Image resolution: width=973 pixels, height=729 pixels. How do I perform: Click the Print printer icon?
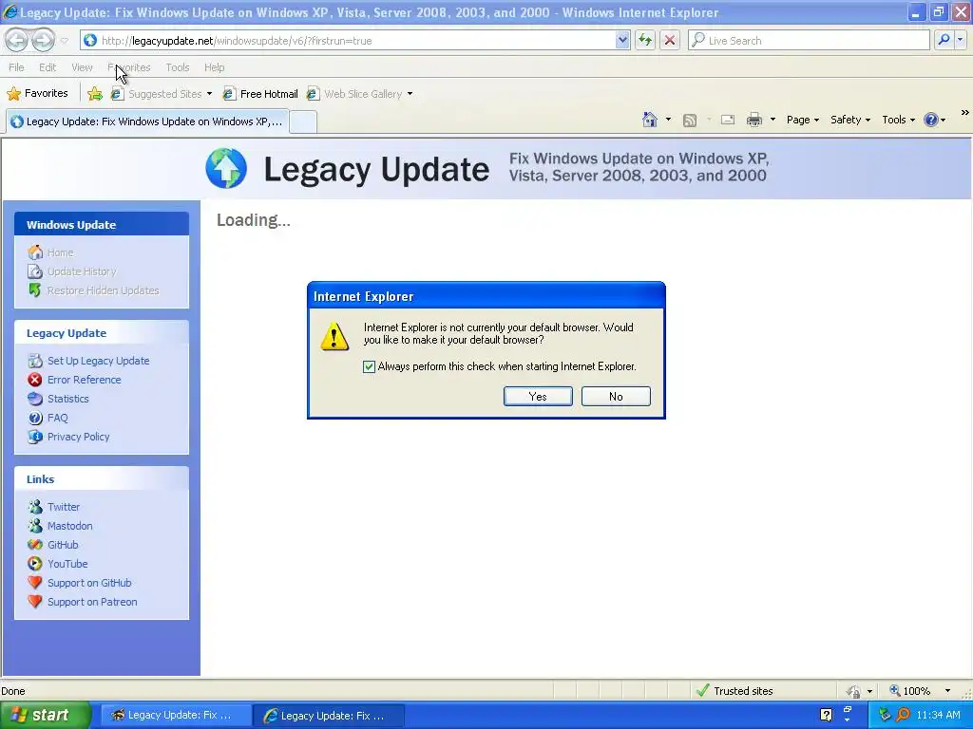coord(754,120)
